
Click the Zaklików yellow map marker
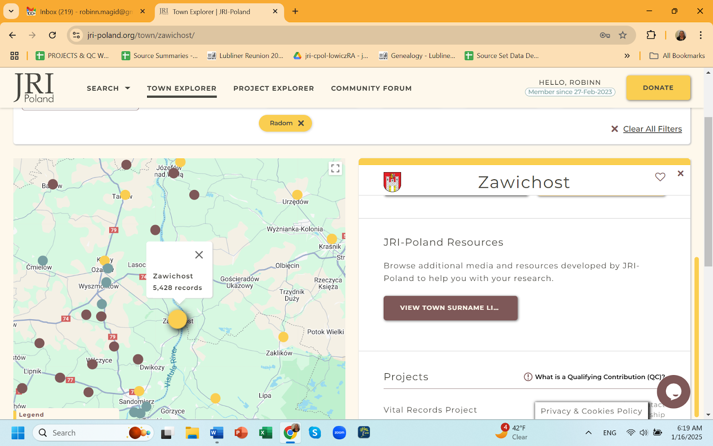[x=283, y=337]
